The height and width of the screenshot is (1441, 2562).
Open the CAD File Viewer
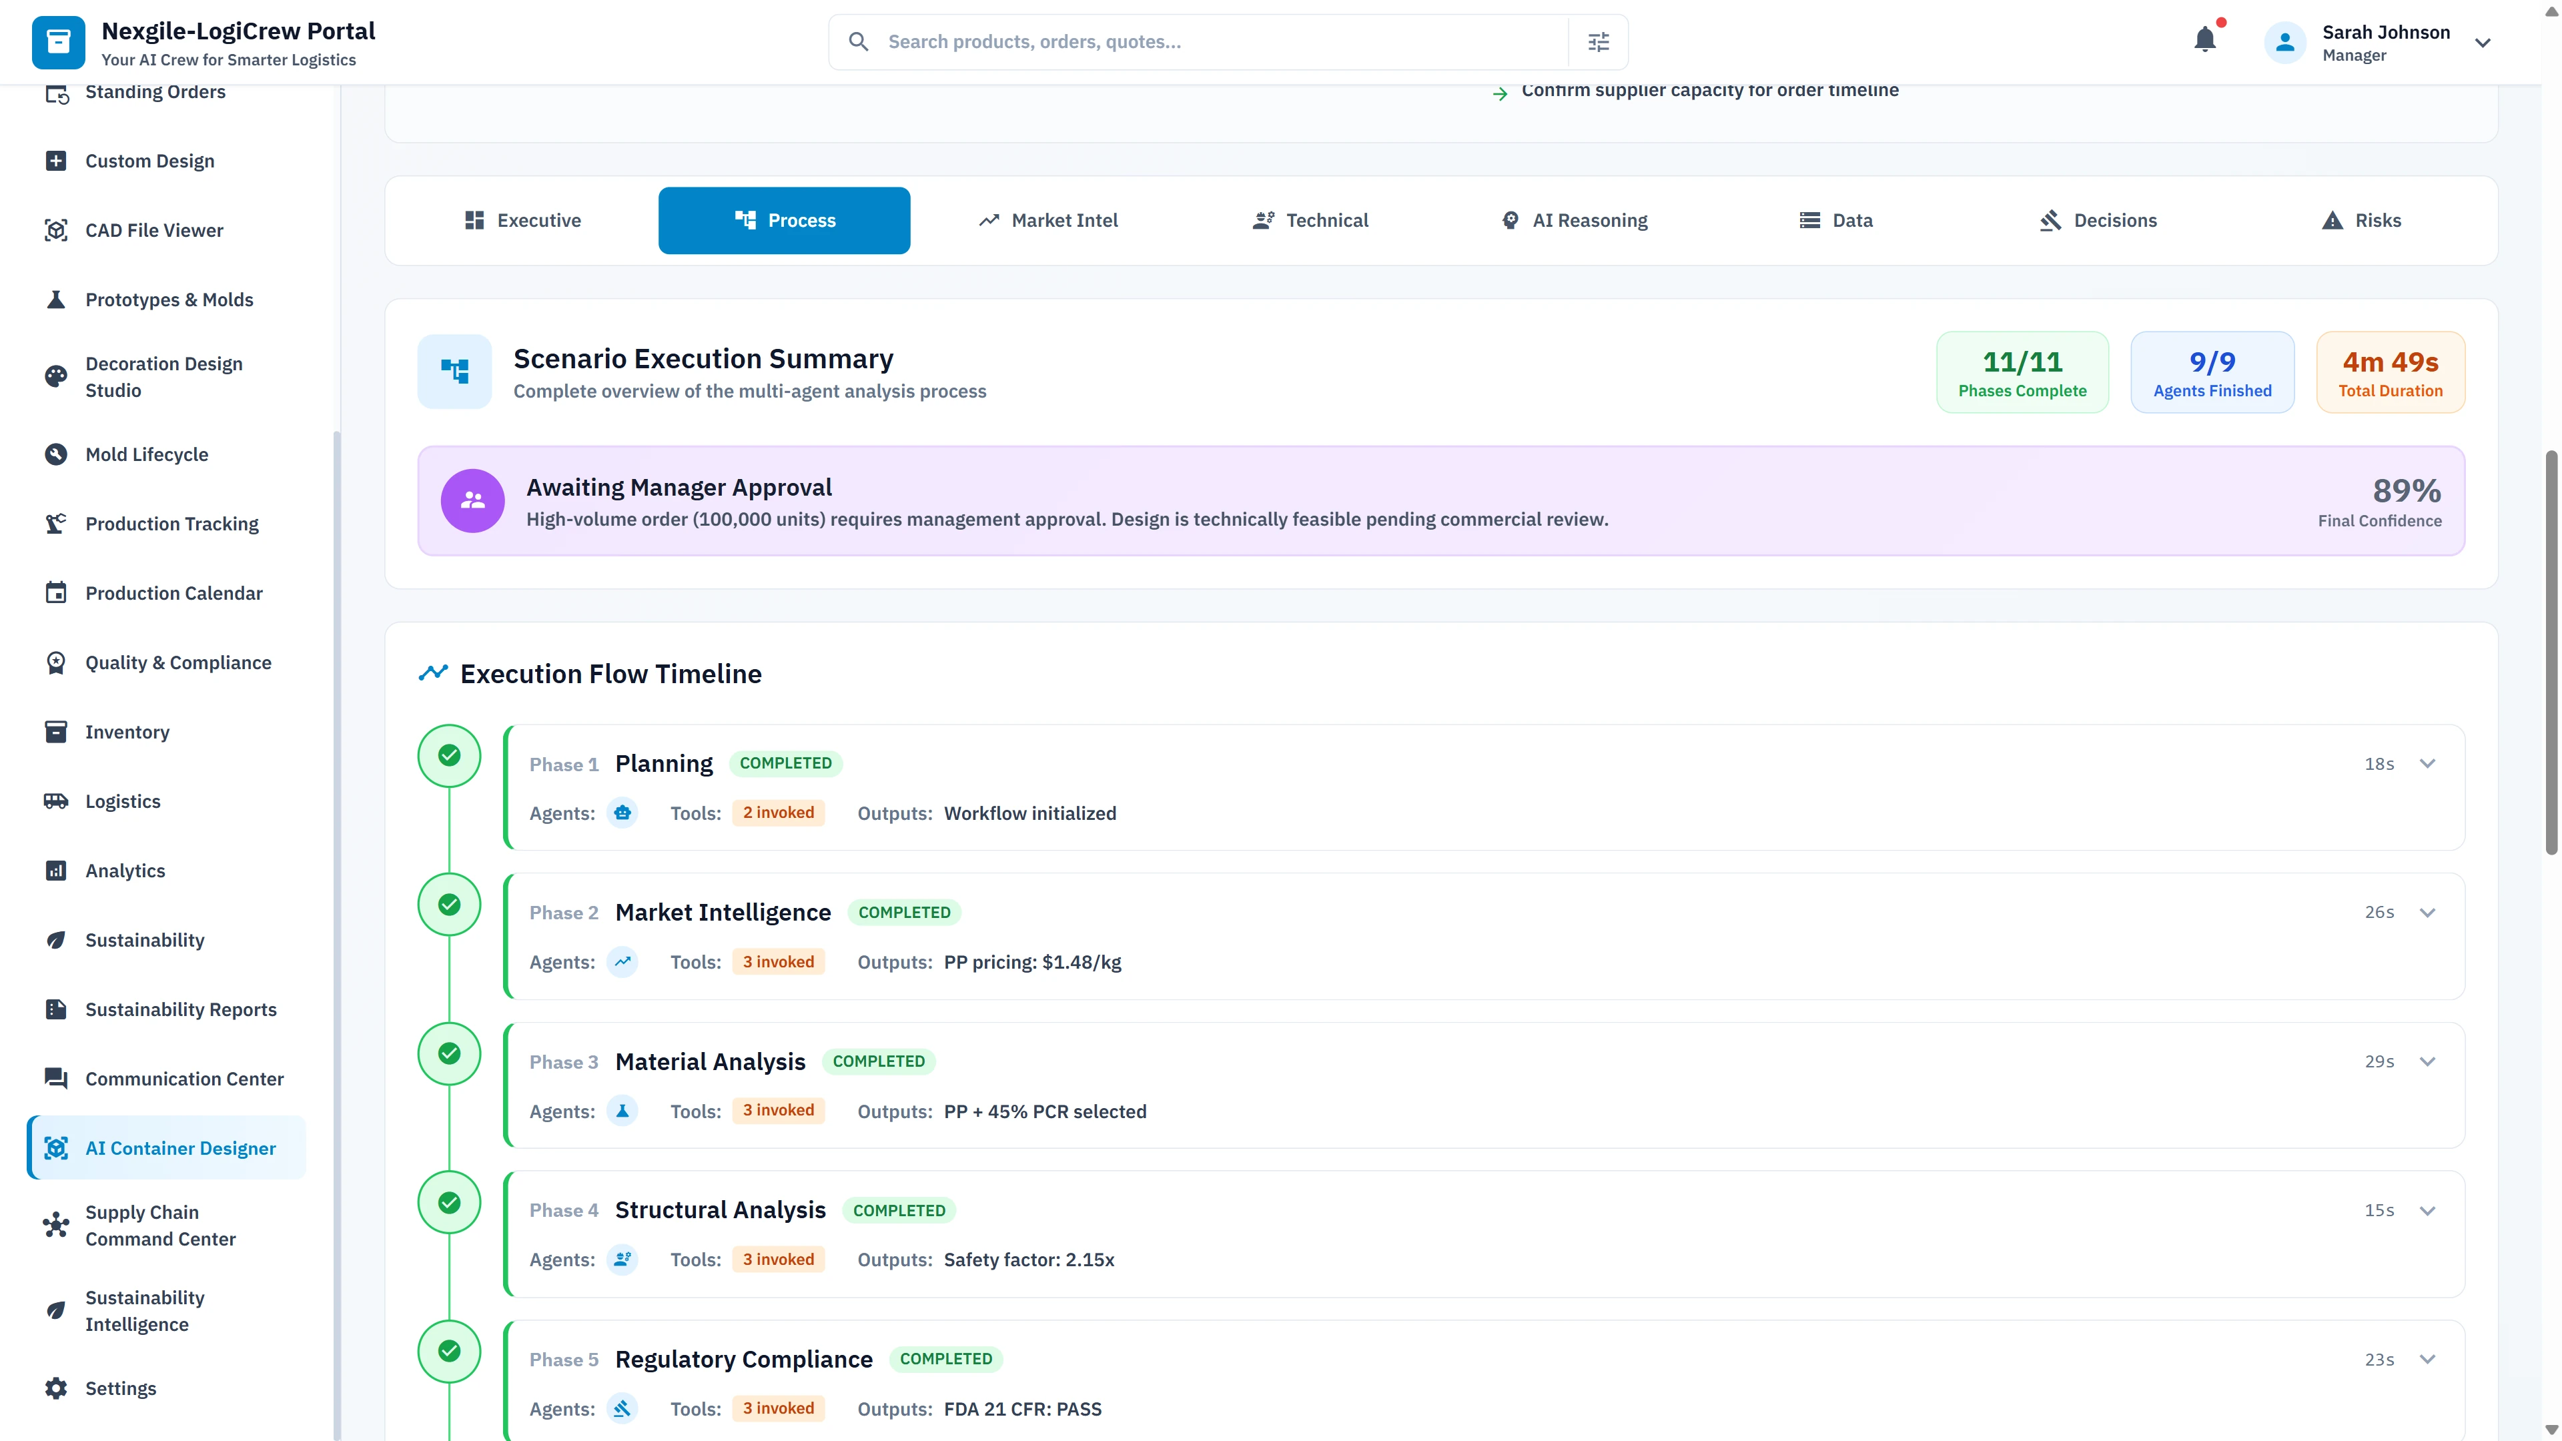click(154, 229)
